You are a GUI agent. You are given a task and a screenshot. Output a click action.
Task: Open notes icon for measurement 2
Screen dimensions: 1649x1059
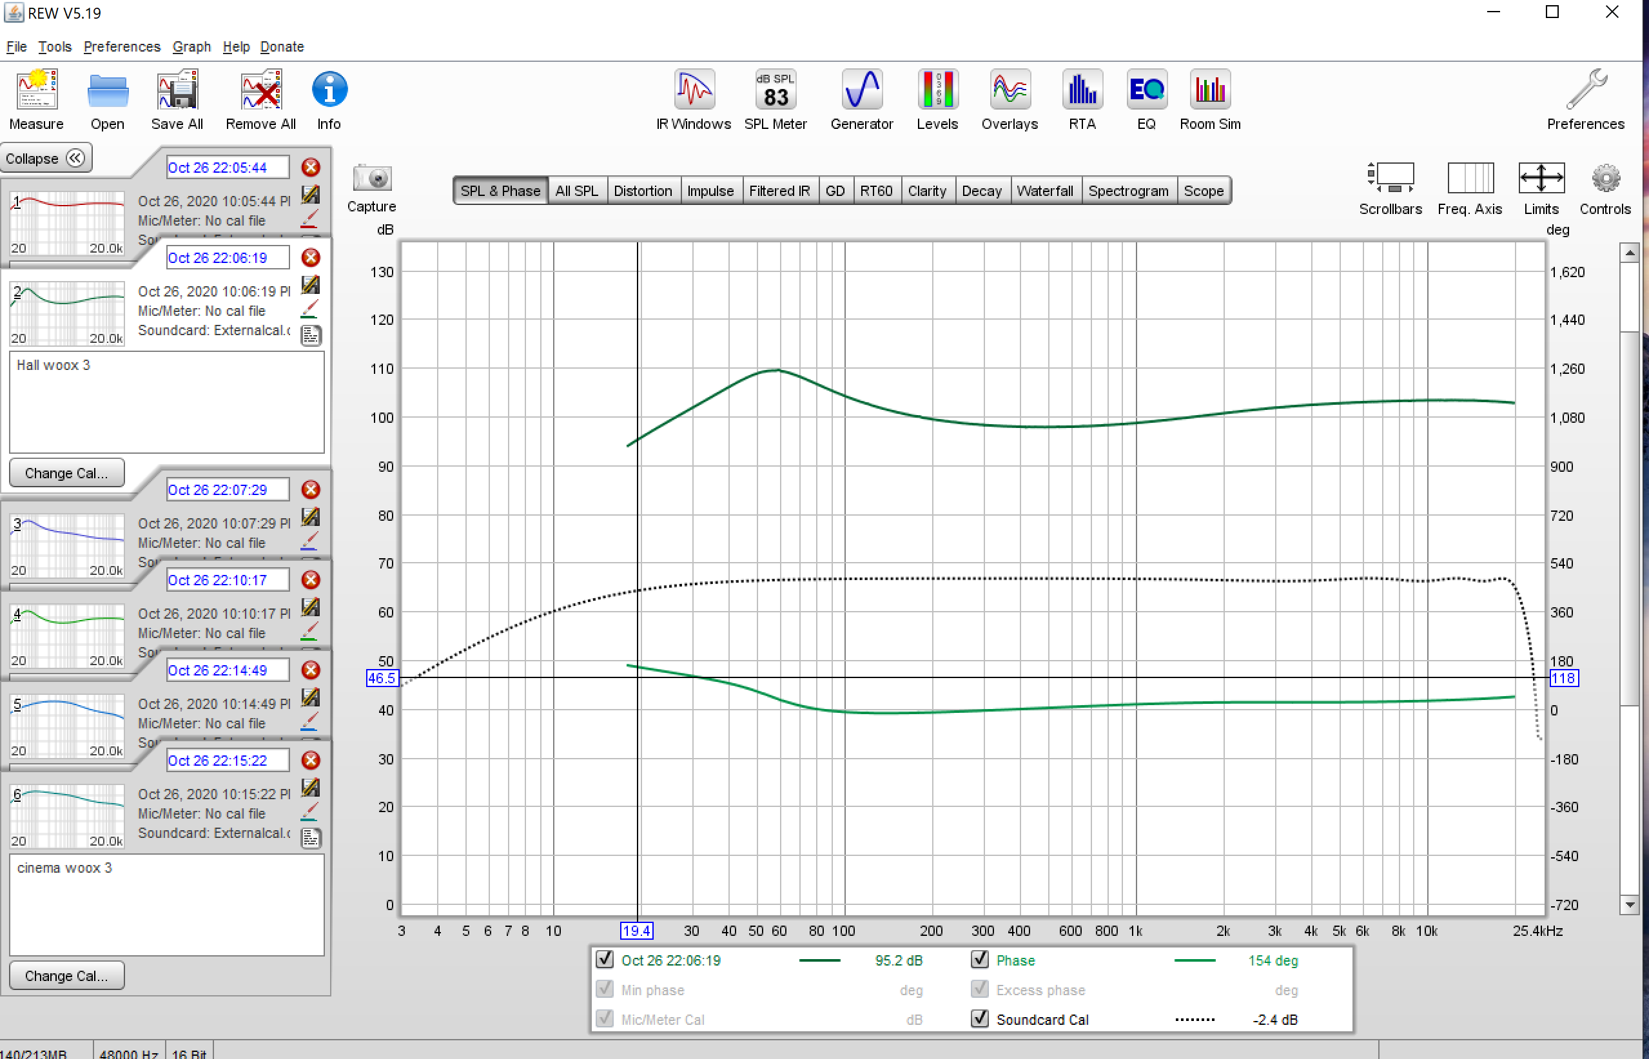[x=311, y=335]
